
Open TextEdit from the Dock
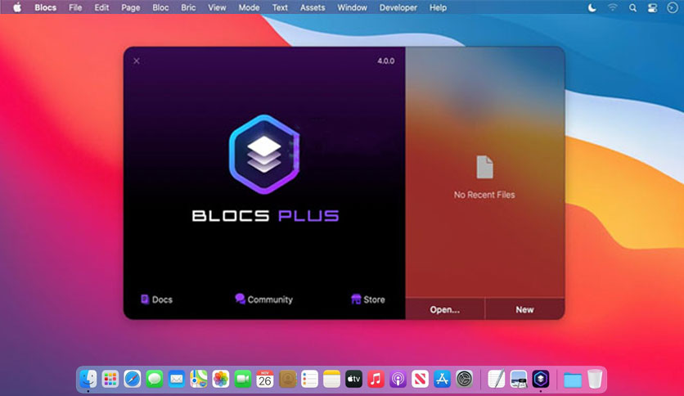coord(497,379)
